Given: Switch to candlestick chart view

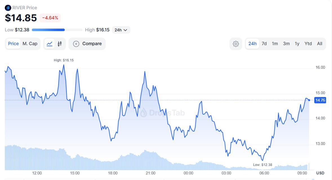Looking at the screenshot, I should point(60,44).
